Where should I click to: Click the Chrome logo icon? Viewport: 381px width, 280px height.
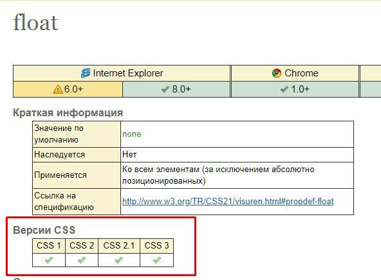point(277,73)
